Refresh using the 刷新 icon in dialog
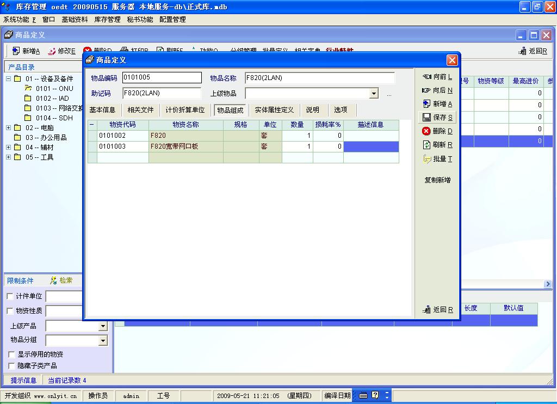This screenshot has height=404, width=557. [x=426, y=145]
